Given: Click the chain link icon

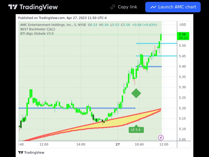Looking at the screenshot, I should (113, 7).
